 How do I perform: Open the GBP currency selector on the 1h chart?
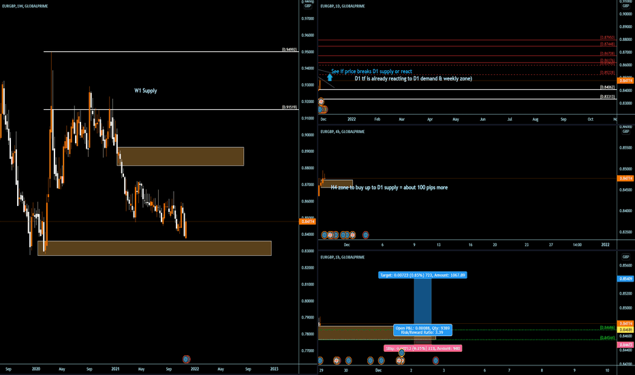[x=625, y=257]
